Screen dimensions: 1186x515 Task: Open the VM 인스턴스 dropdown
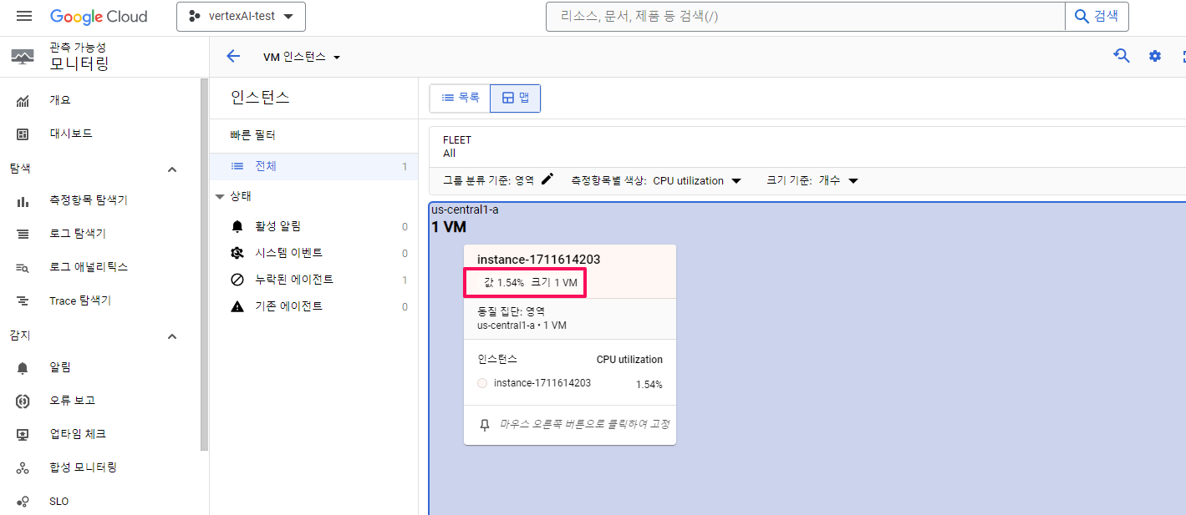tap(302, 57)
